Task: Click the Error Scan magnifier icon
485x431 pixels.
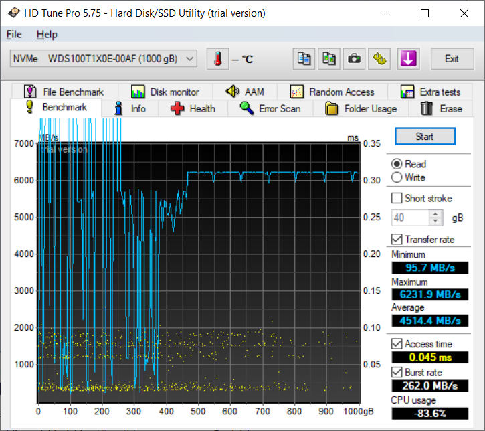Action: (247, 108)
